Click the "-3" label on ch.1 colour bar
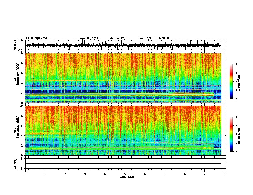Image resolution: width=253 pixels, height=195 pixels. tap(235, 64)
